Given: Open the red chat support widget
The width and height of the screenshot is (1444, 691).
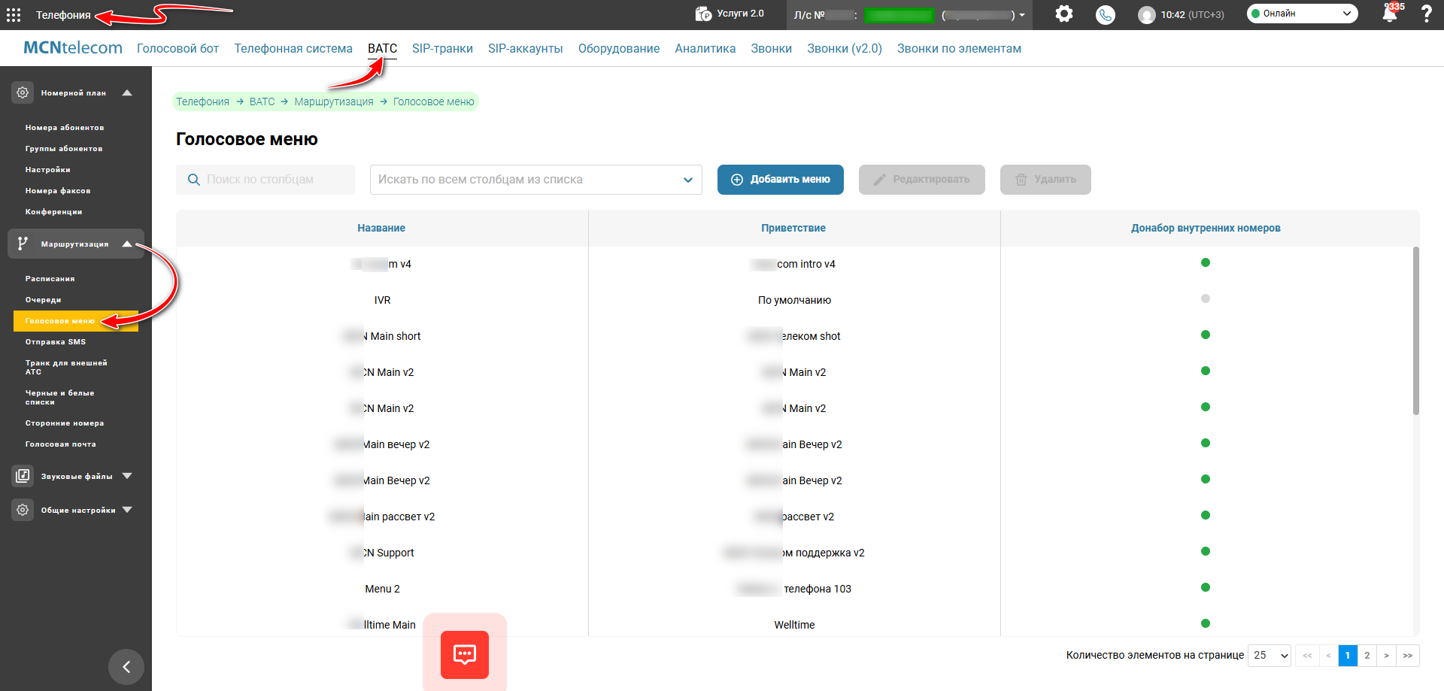Looking at the screenshot, I should click(465, 655).
